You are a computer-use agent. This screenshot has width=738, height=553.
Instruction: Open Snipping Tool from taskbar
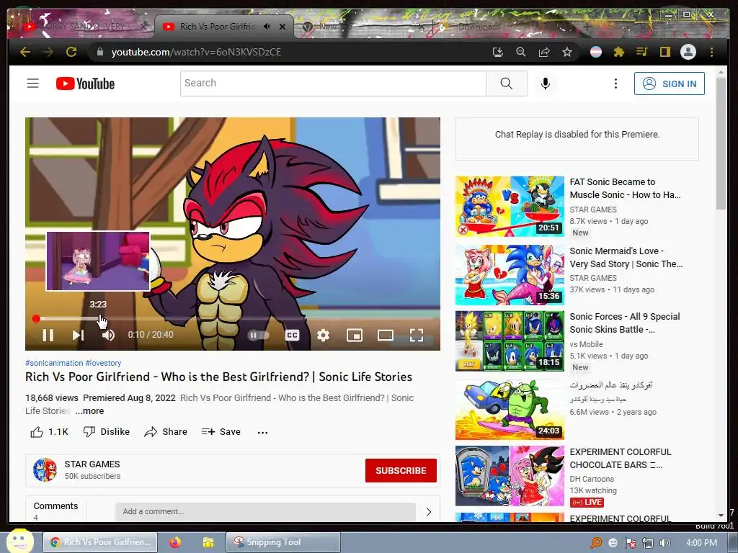[283, 542]
